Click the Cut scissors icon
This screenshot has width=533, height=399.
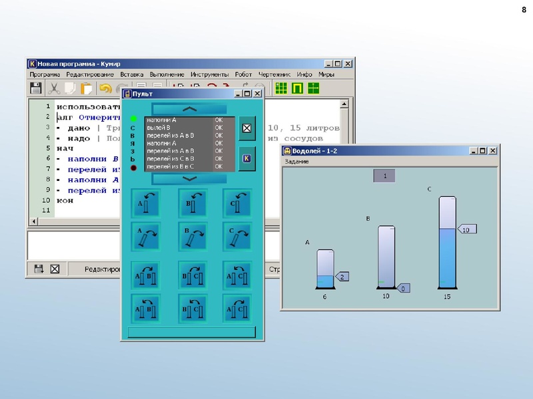click(x=53, y=88)
